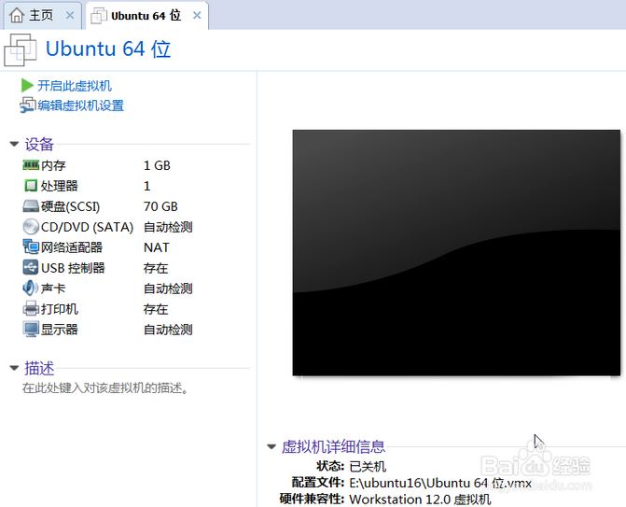
Task: Click the monitor icon beside 显示器
Action: click(x=31, y=330)
